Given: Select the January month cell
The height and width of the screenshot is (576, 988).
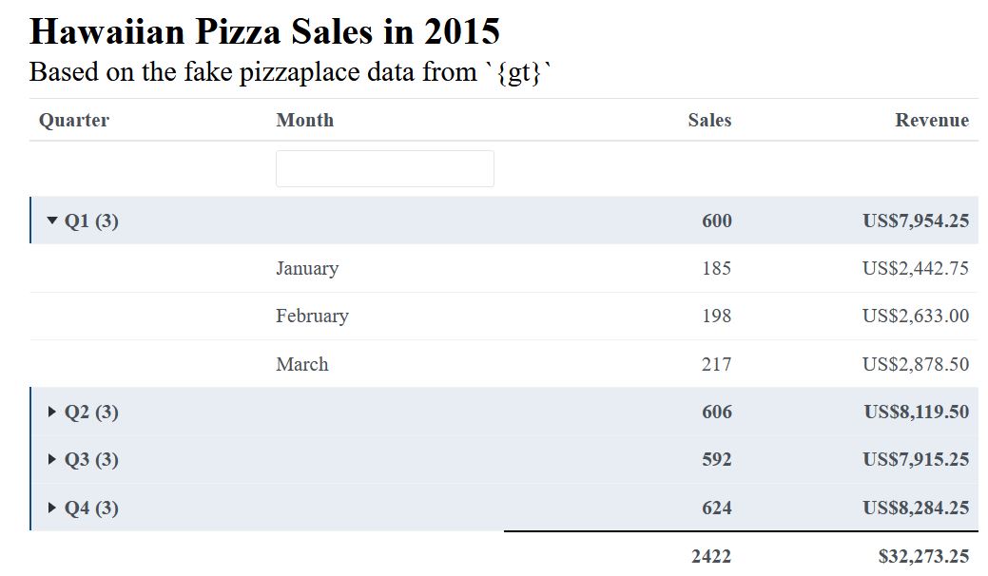Looking at the screenshot, I should [x=307, y=268].
